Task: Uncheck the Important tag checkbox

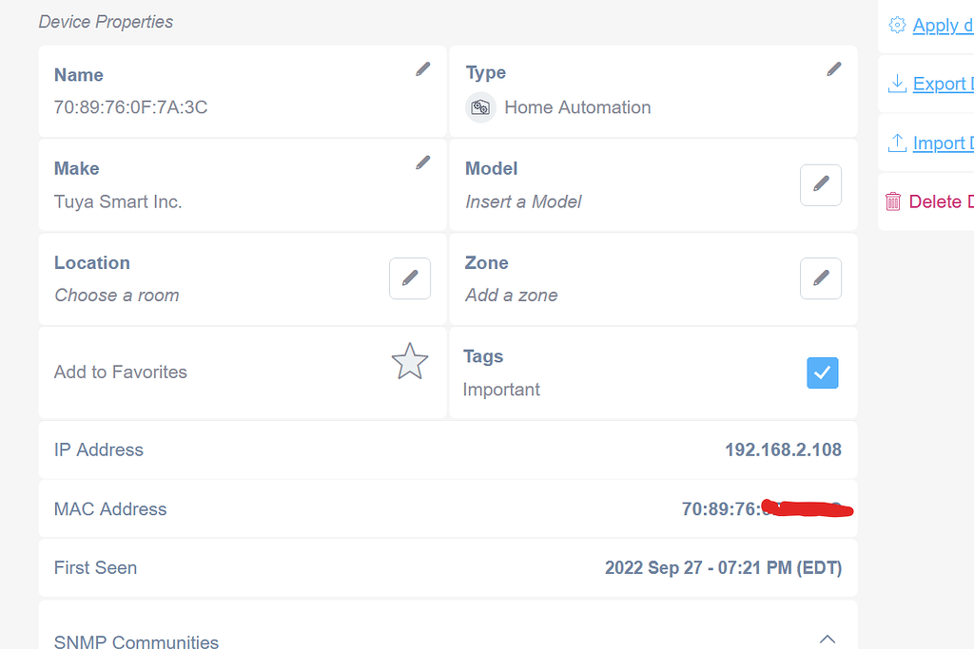Action: (x=823, y=372)
